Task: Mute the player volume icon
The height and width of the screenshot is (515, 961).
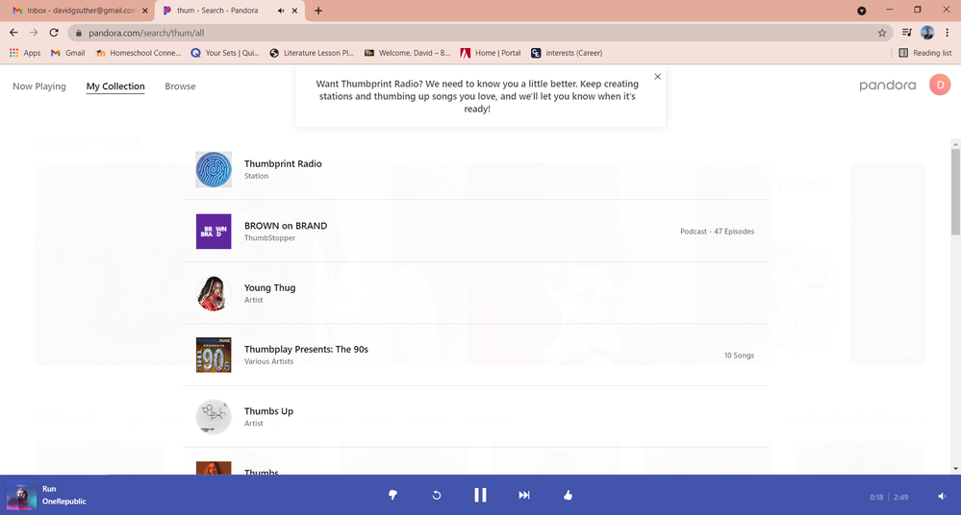Action: coord(942,496)
